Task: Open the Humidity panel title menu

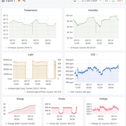Action: [93, 10]
